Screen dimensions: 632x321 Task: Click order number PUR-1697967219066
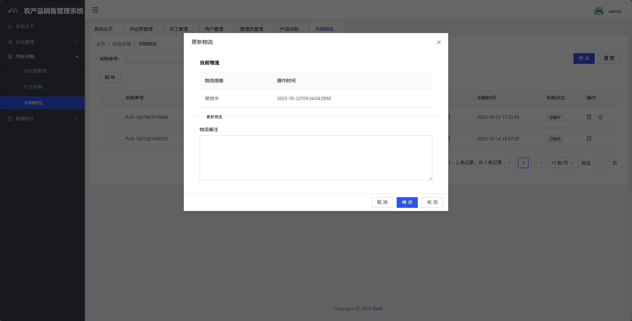147,117
